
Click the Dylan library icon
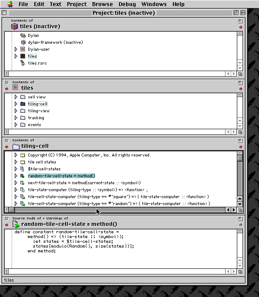click(x=23, y=36)
